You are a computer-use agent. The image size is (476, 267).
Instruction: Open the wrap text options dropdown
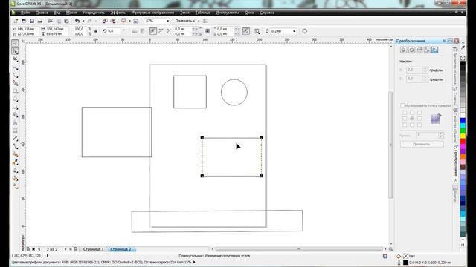tap(257, 31)
